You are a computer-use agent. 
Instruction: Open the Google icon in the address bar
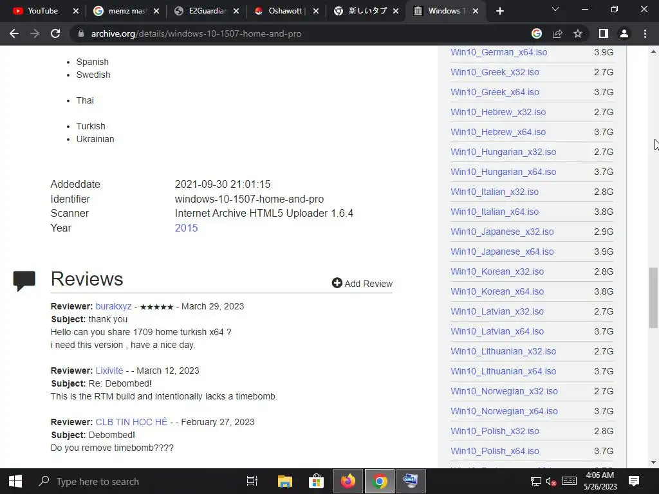click(x=537, y=33)
